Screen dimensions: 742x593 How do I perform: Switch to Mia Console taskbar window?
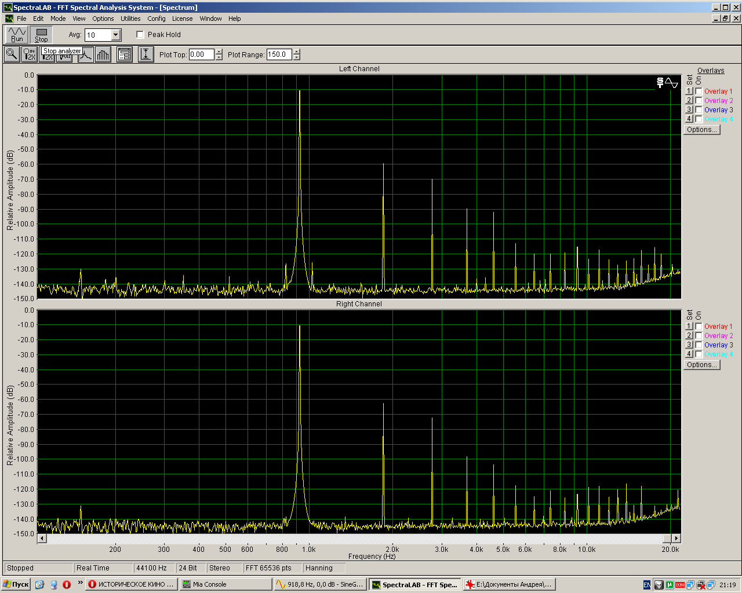[x=225, y=584]
